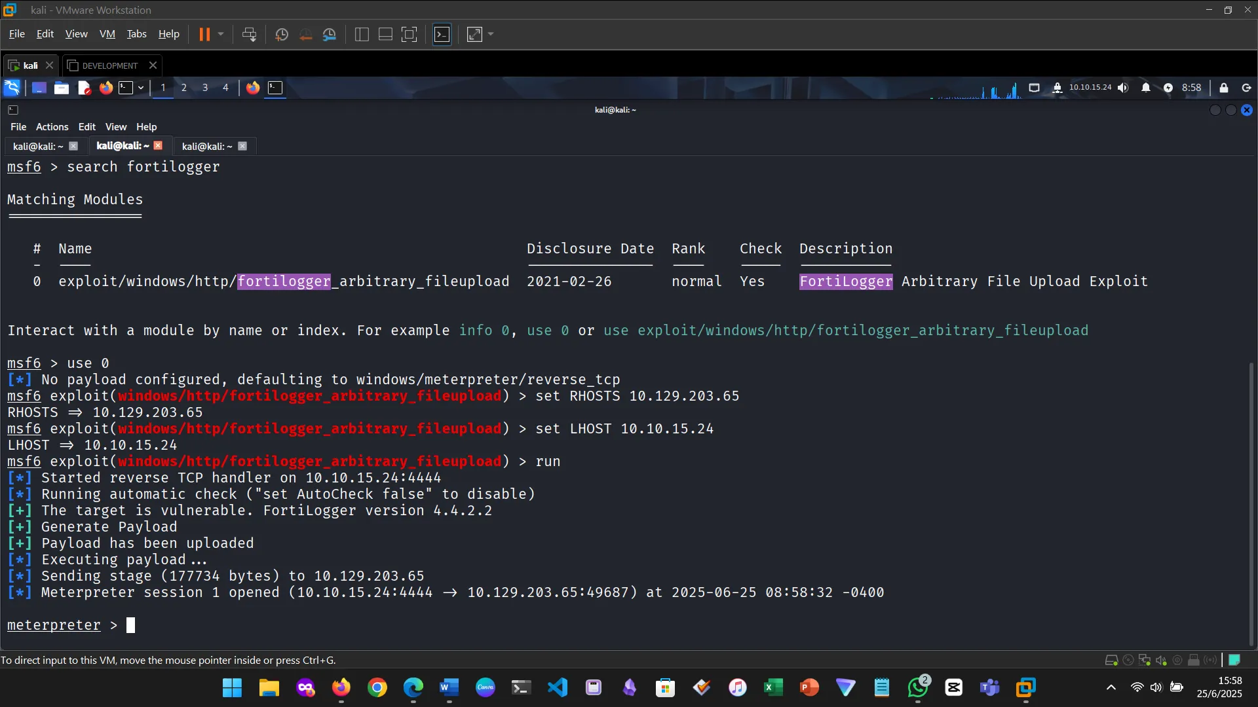Send Ctrl+Alt+Del to the VM

pyautogui.click(x=250, y=34)
